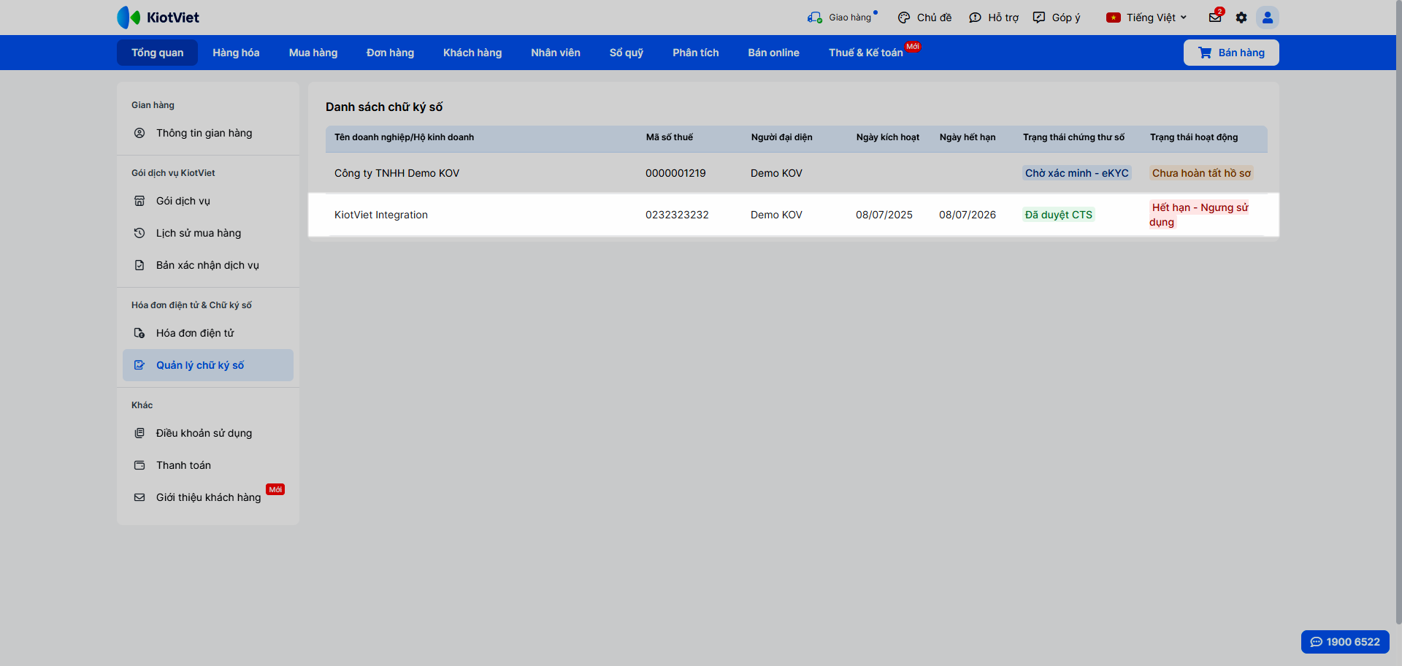Open the Đơn hàng menu
The image size is (1402, 666).
(390, 53)
